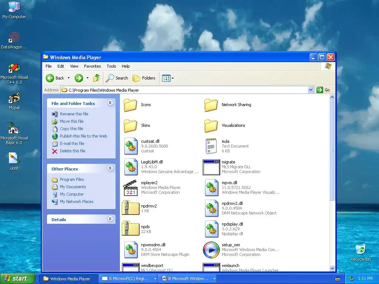Toggle the Folders pane
The height and width of the screenshot is (284, 379).
(144, 78)
